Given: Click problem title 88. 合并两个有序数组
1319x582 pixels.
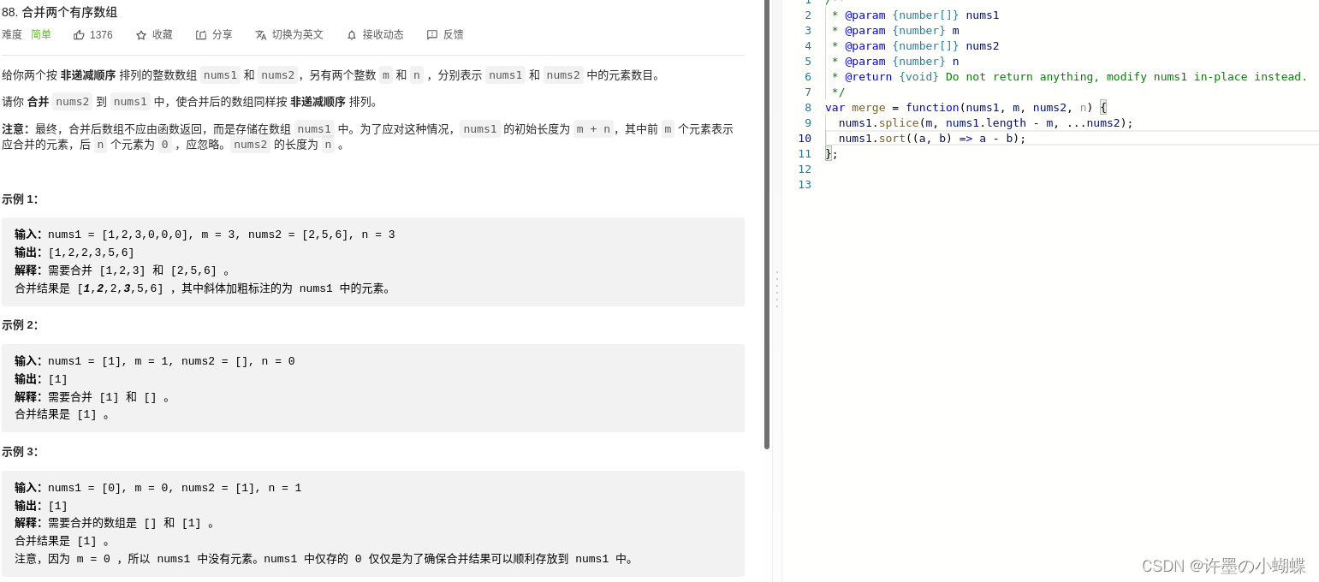Looking at the screenshot, I should (x=60, y=12).
